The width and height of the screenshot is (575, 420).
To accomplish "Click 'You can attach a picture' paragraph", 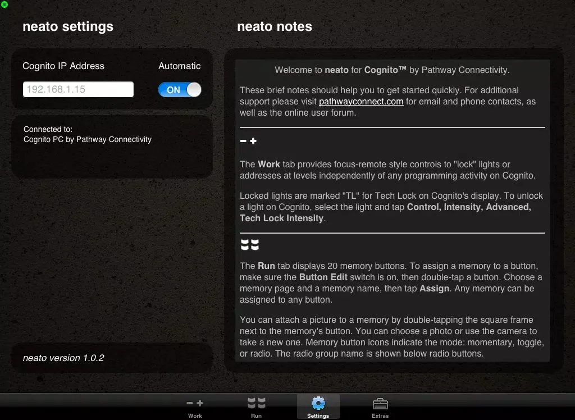I will pos(392,337).
